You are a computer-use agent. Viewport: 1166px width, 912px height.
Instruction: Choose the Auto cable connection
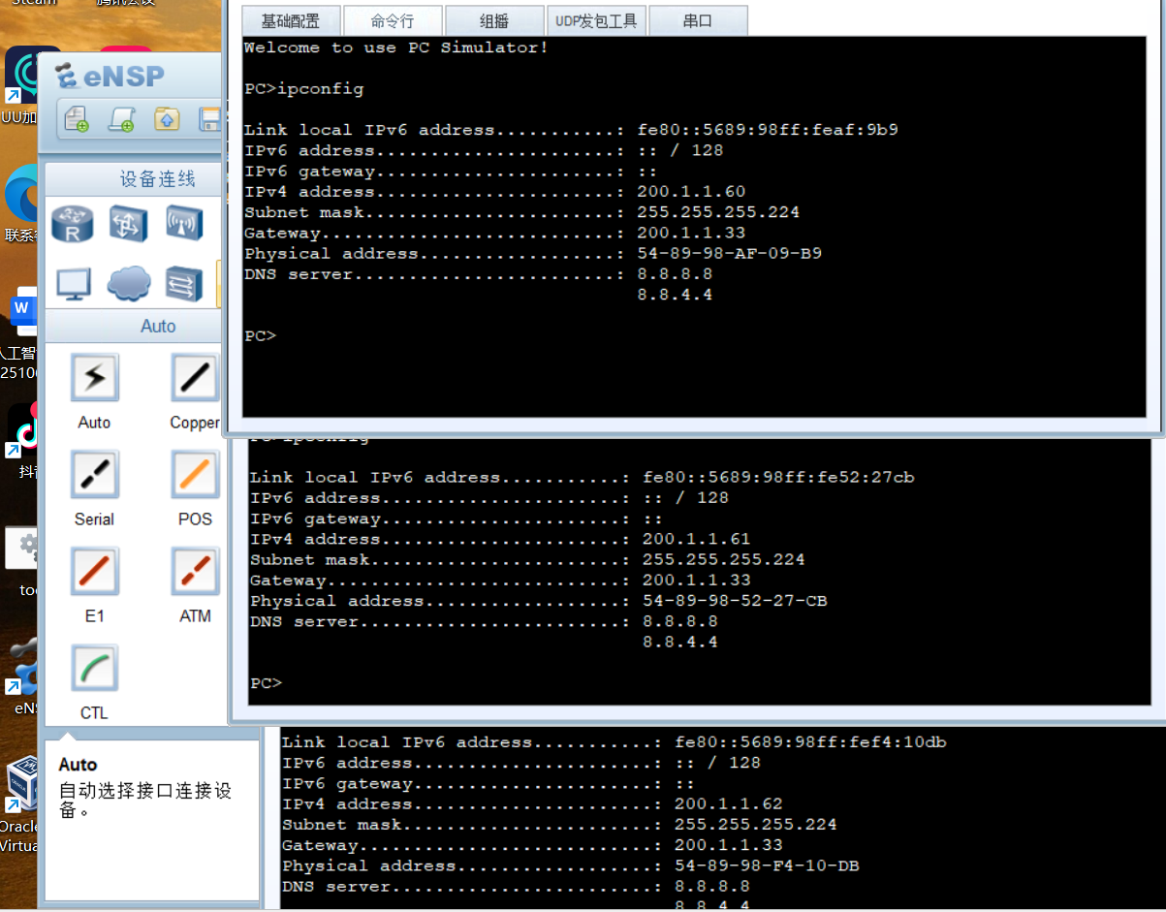[x=94, y=378]
